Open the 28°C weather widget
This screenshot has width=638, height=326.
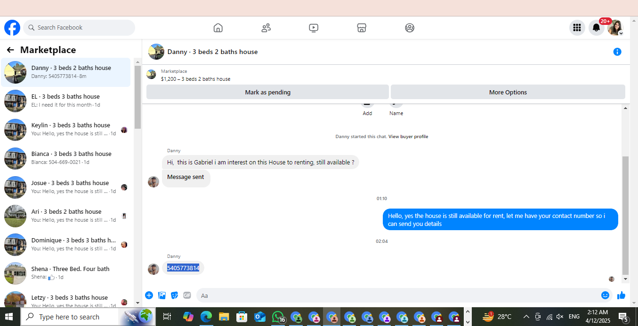pos(497,317)
